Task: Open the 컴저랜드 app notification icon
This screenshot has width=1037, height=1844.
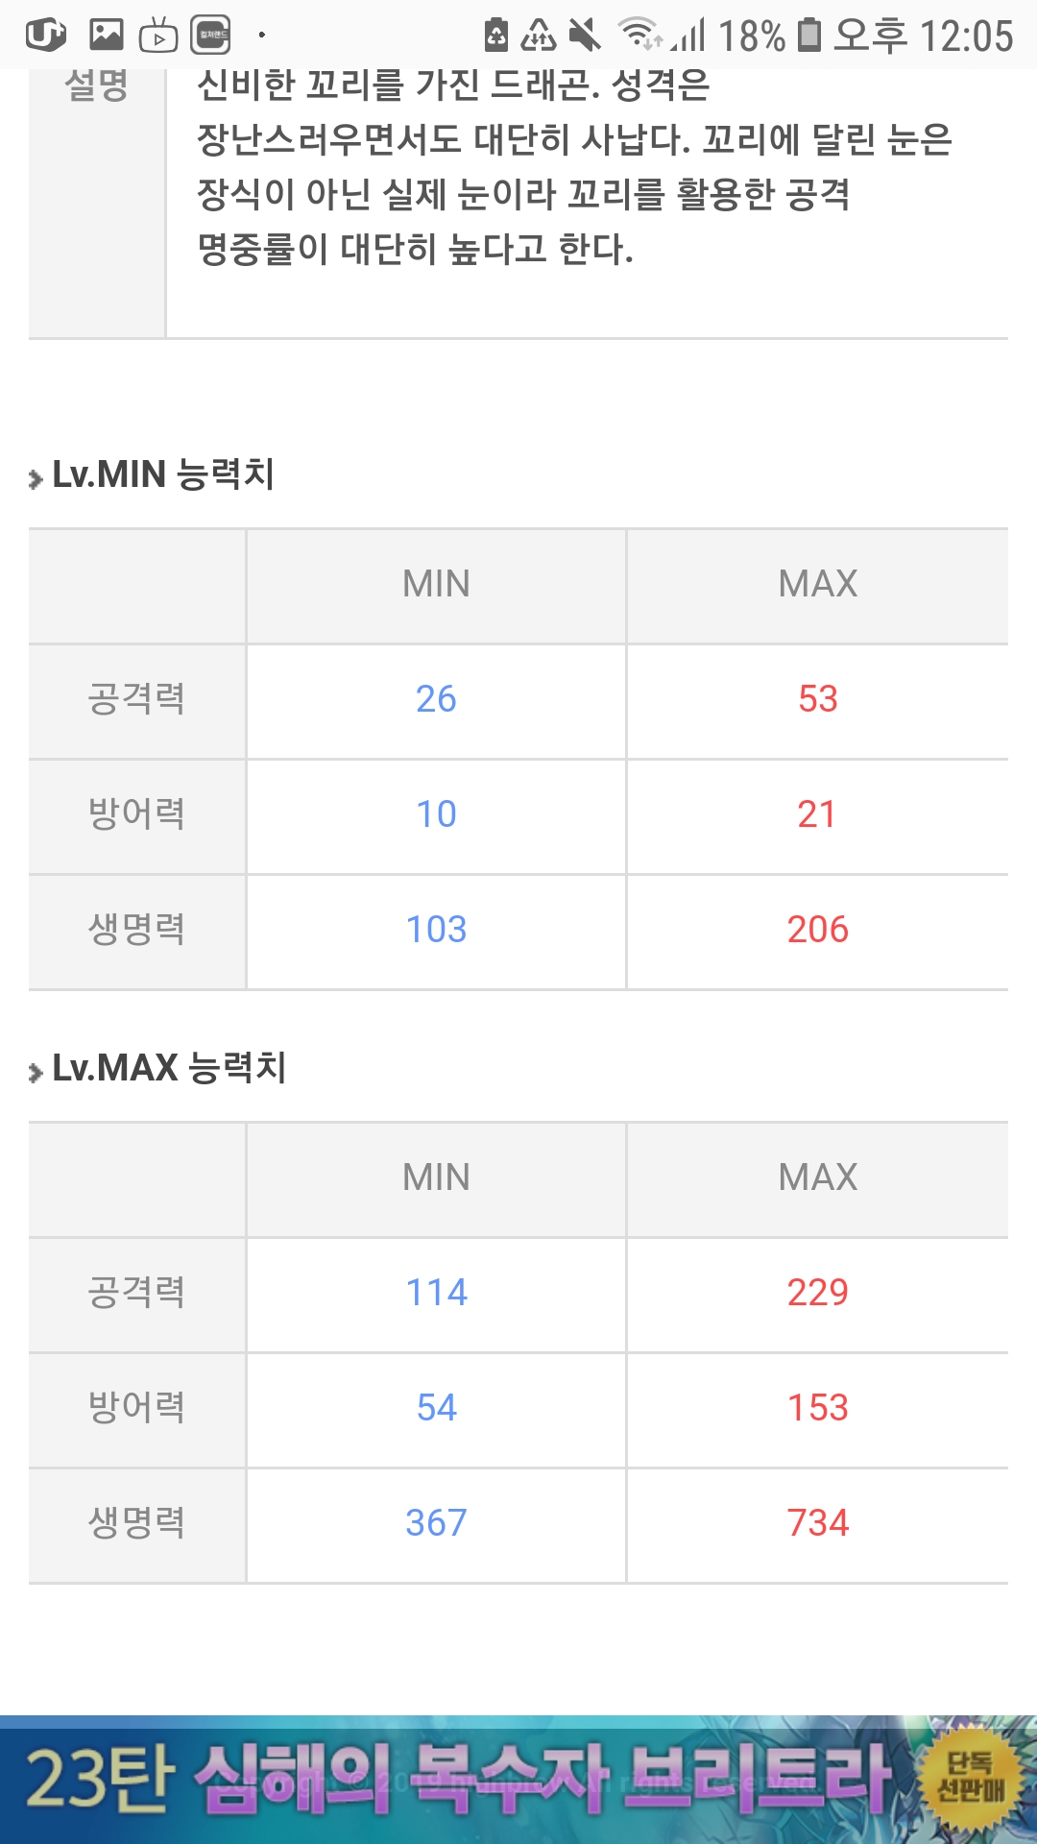Action: (210, 36)
